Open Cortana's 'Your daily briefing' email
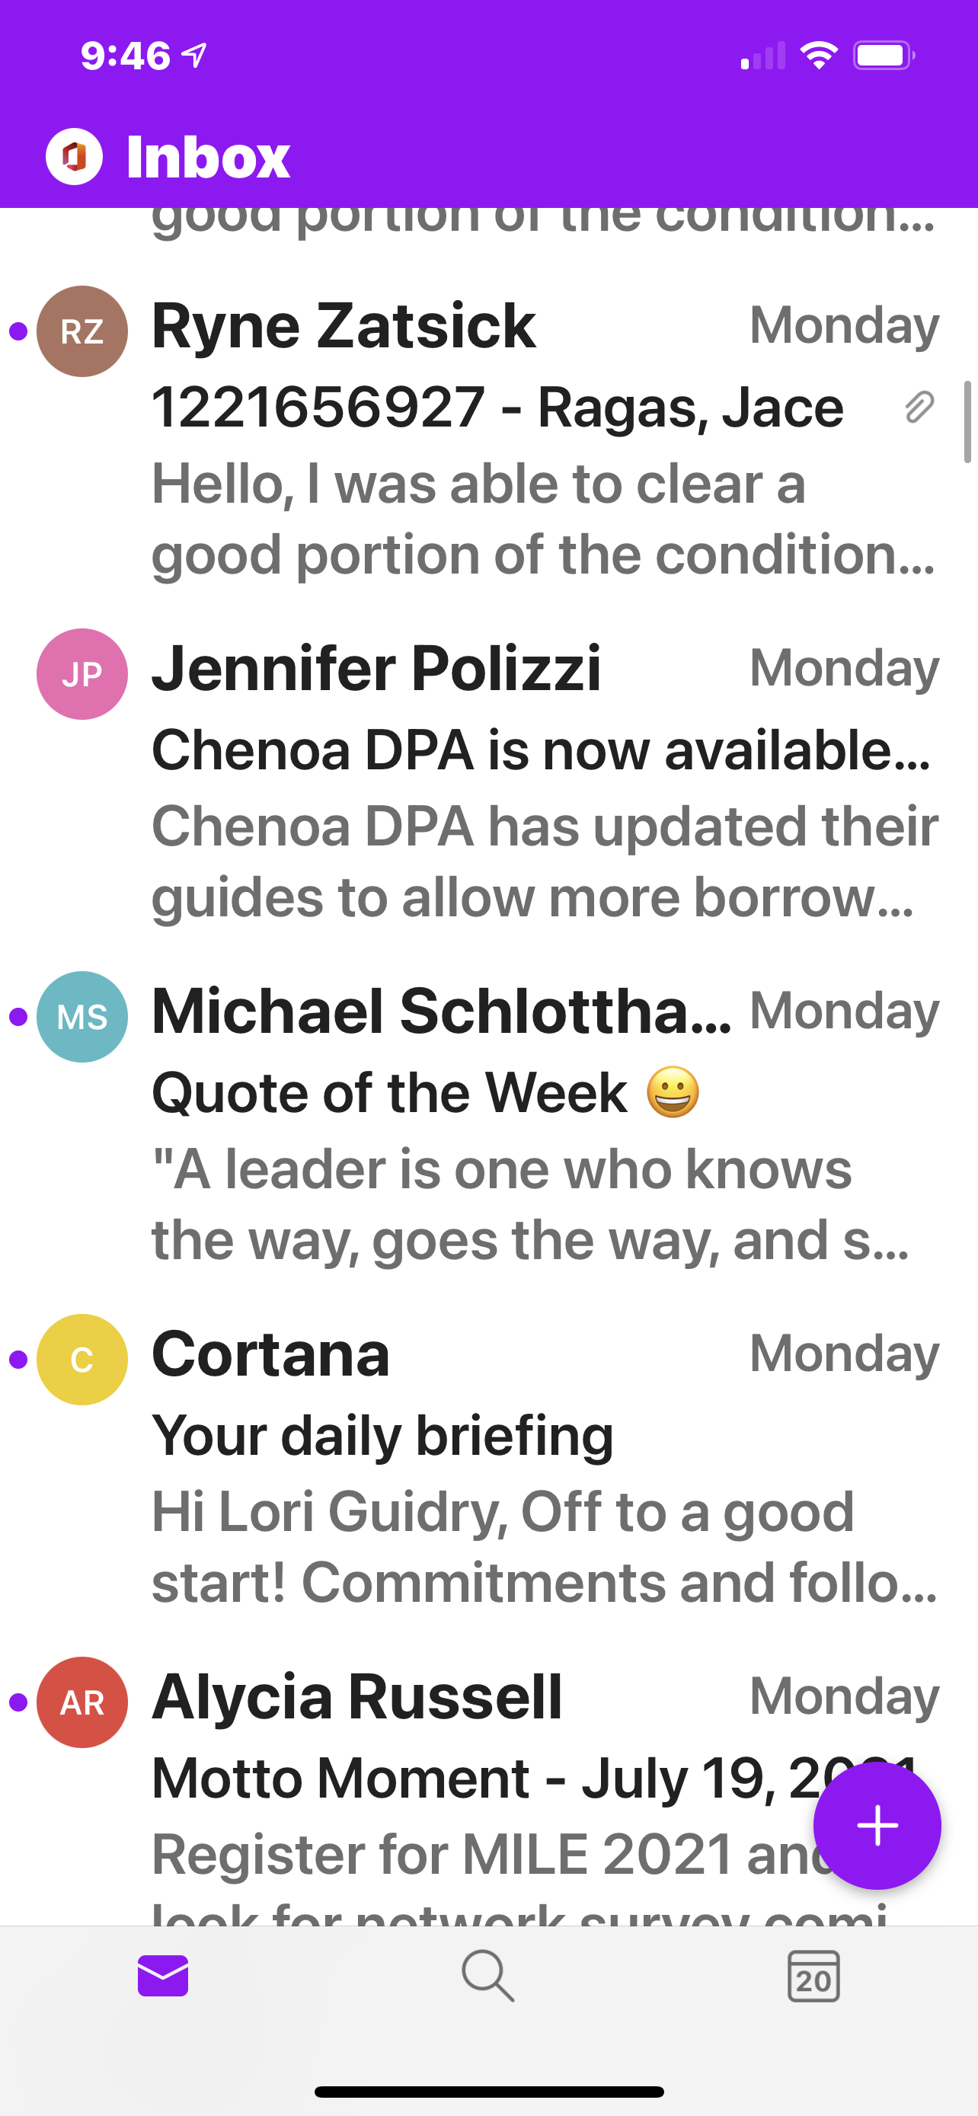 click(382, 1435)
